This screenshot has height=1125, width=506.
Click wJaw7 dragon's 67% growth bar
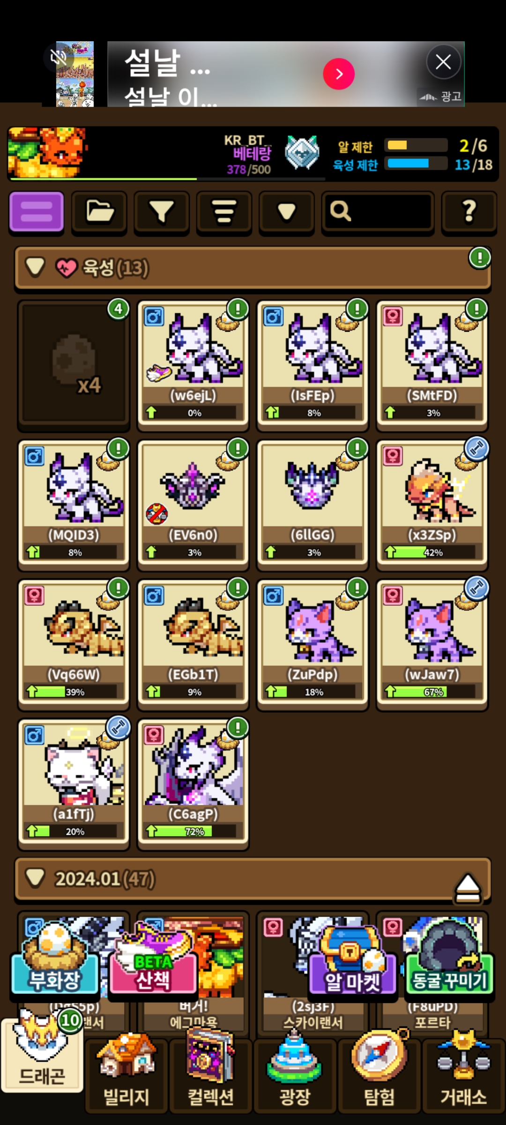[433, 691]
